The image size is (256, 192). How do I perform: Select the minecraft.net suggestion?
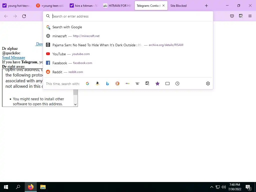(x=128, y=36)
